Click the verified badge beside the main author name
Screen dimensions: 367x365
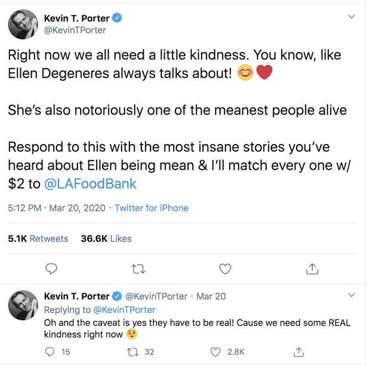coord(117,18)
